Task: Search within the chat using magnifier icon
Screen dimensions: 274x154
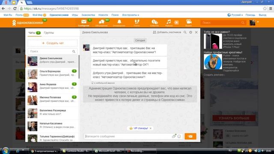Action: coord(185,33)
